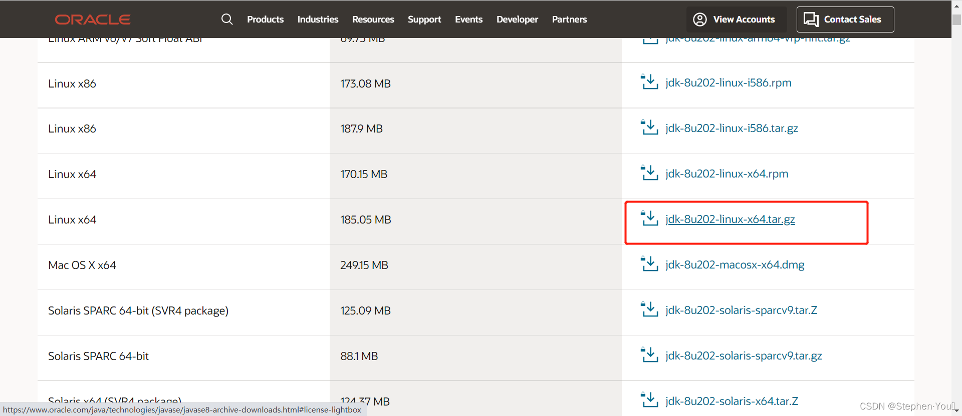The image size is (962, 416).
Task: Click download icon for jdk-8u202-solaris-sparcv9.tar.Z
Action: (650, 309)
